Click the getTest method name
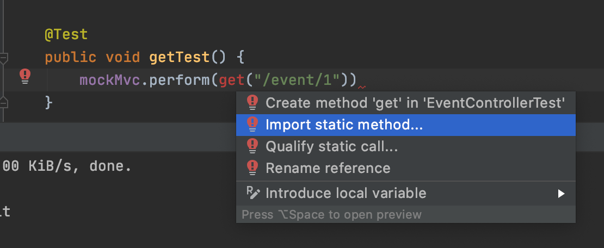The image size is (604, 248). [x=179, y=58]
